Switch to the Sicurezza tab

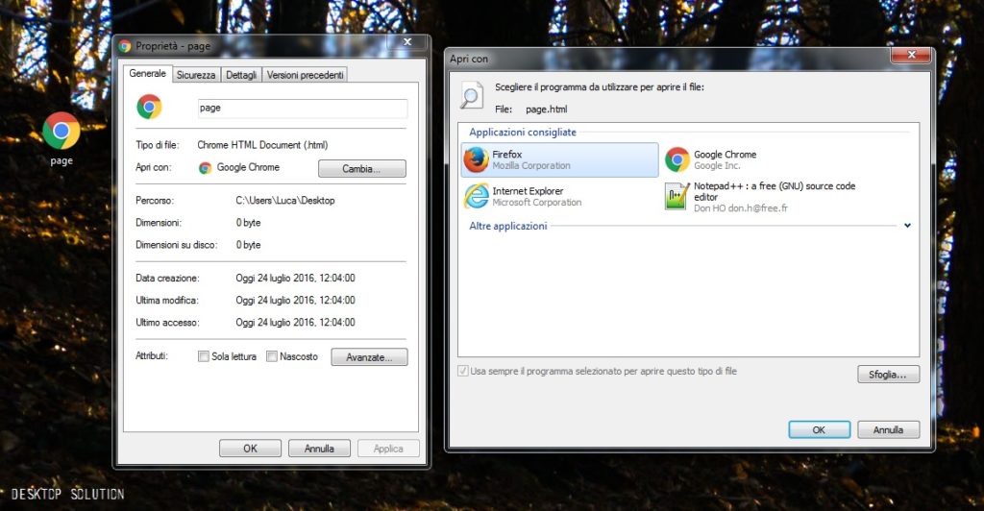coord(196,75)
